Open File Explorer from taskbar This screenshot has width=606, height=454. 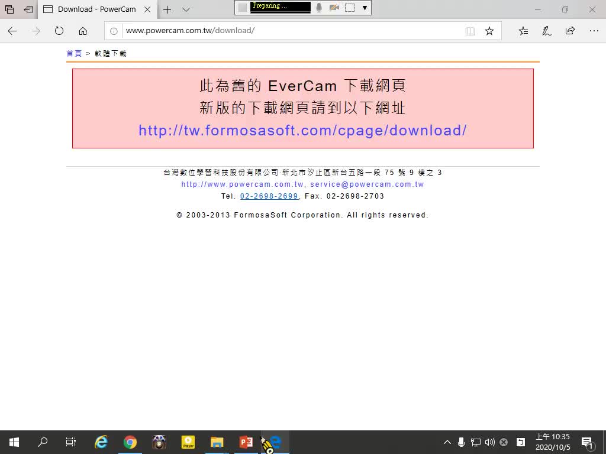click(217, 442)
